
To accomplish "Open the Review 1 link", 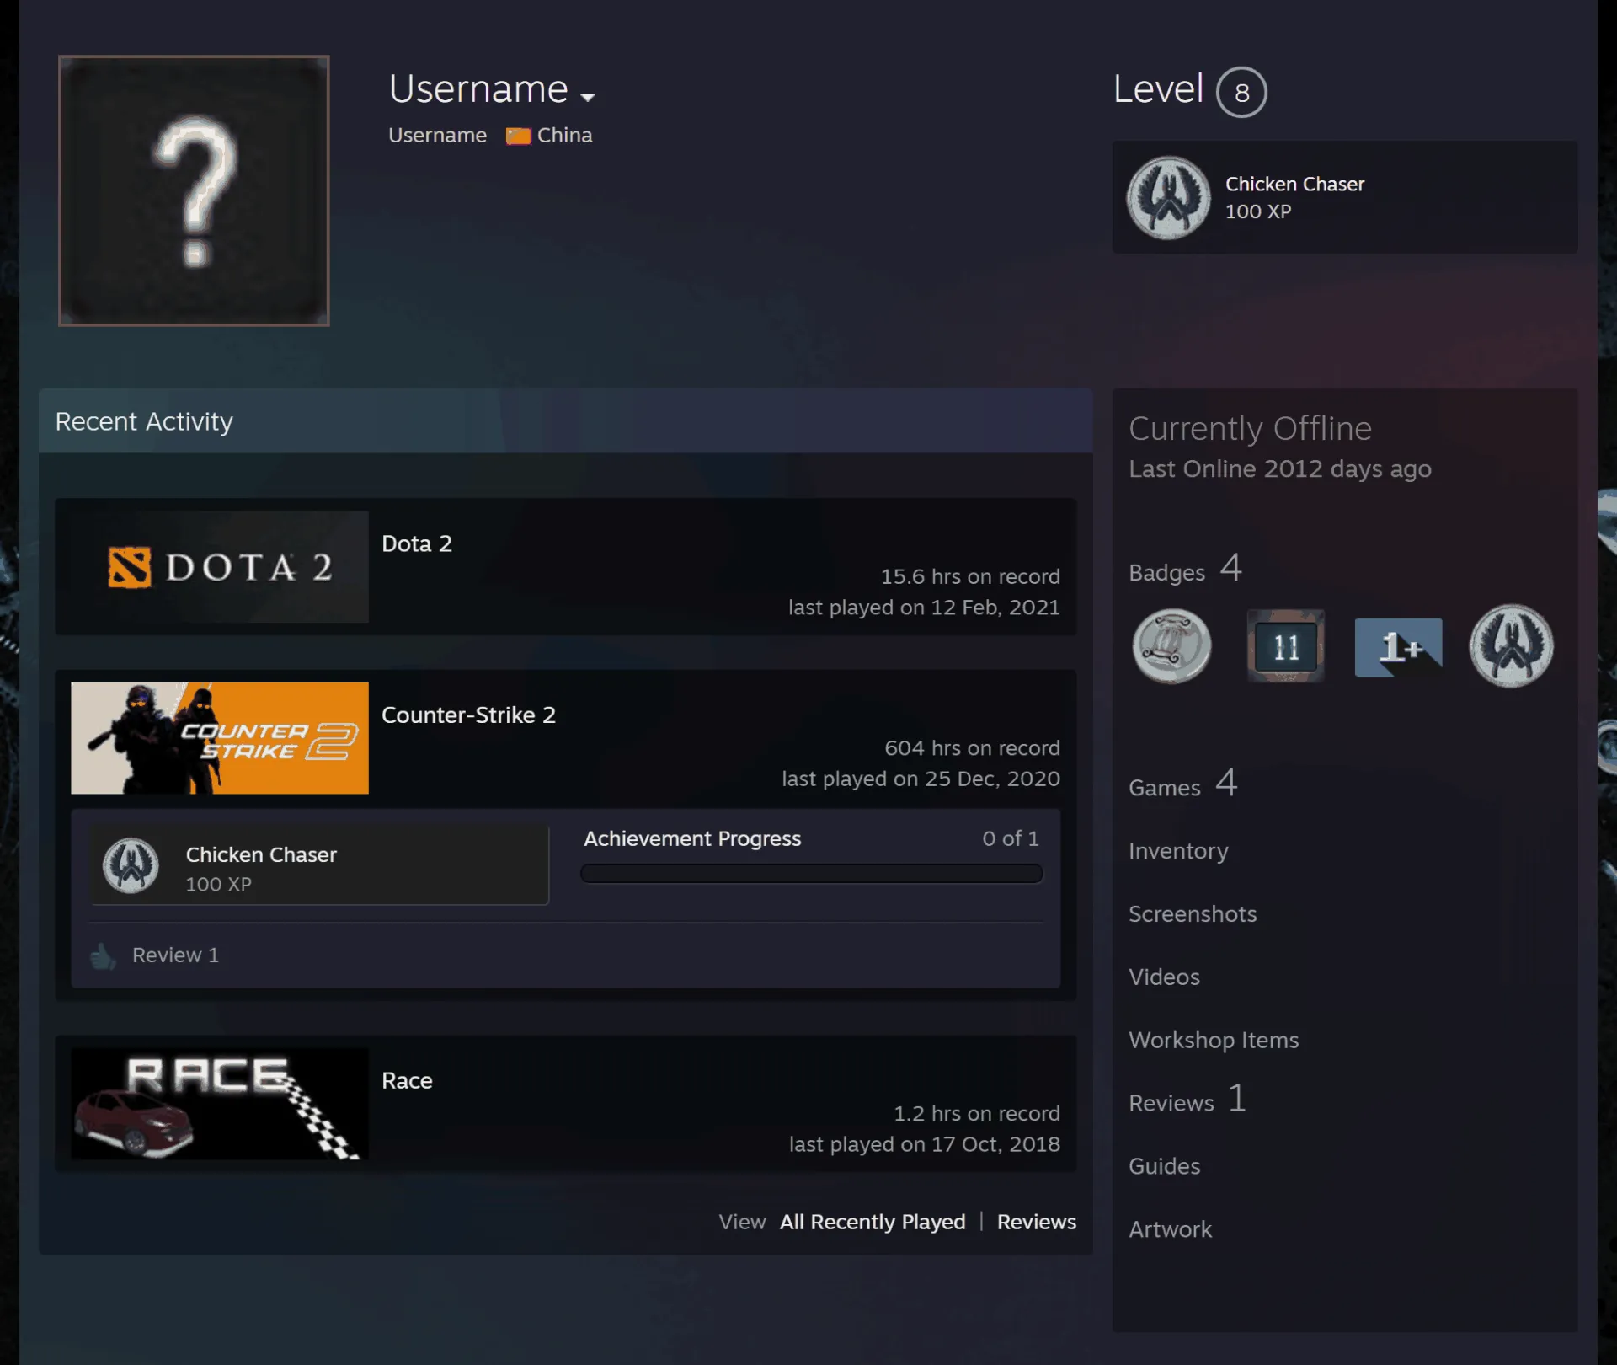I will click(x=175, y=955).
